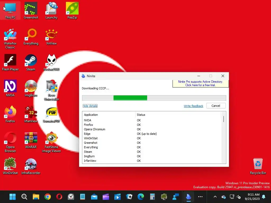This screenshot has height=203, width=271.
Task: Launch the NVDA screen reader icon
Action: click(10, 88)
